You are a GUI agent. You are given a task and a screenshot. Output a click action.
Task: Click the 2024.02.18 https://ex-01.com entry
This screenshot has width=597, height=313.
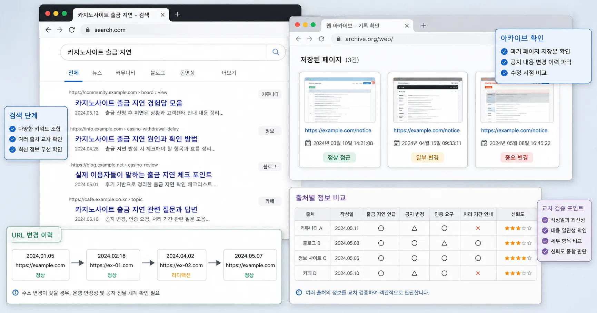pyautogui.click(x=113, y=265)
